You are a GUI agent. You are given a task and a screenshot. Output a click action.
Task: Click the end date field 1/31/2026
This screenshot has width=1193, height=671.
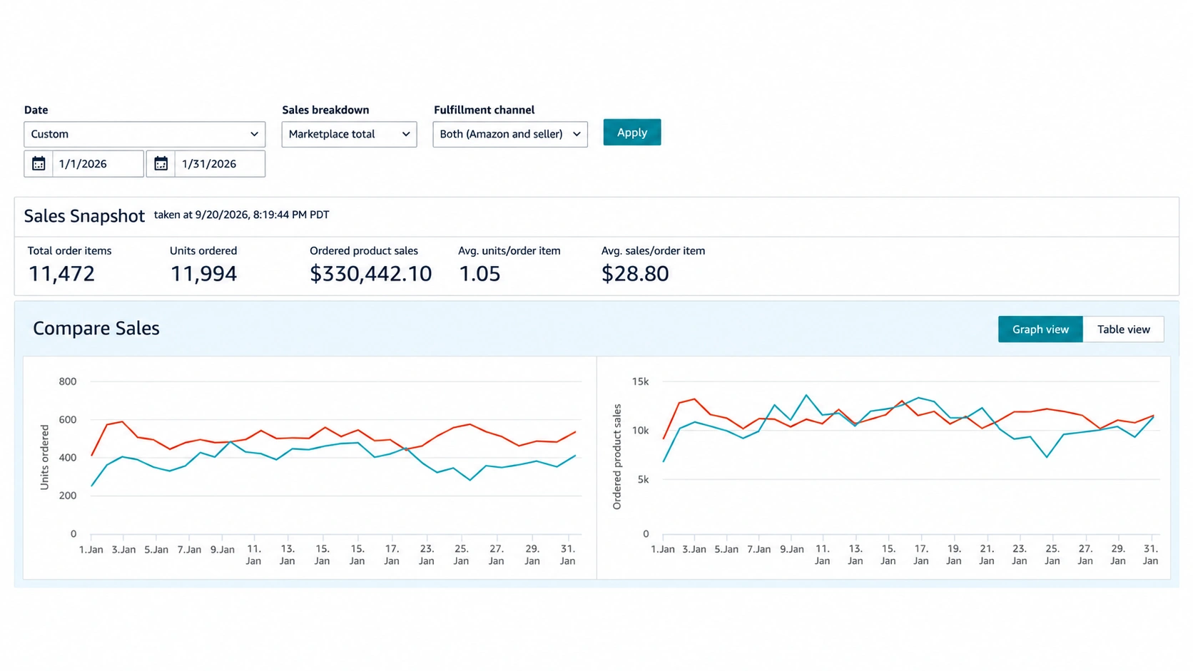(220, 164)
